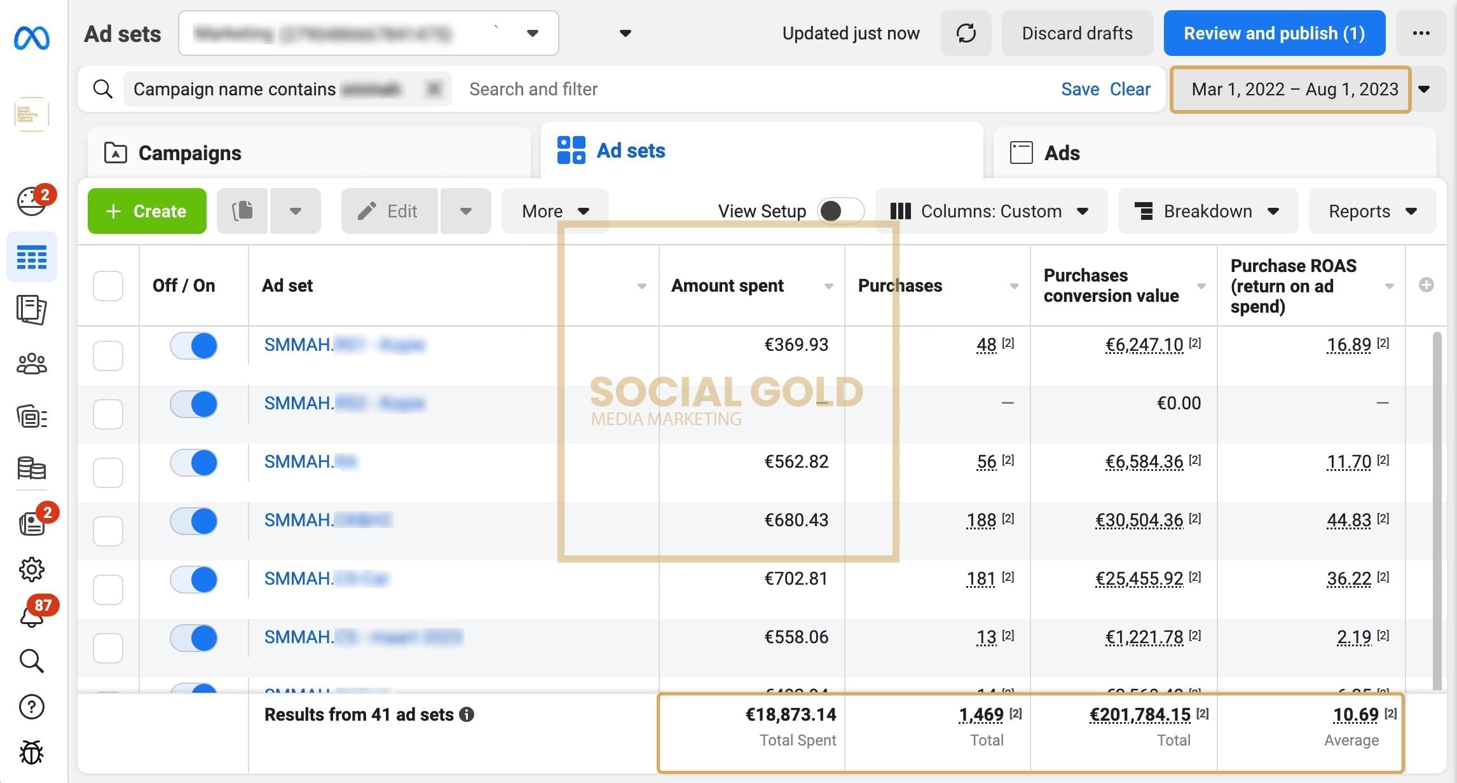Click the green Create button
The image size is (1457, 783).
pyautogui.click(x=147, y=211)
